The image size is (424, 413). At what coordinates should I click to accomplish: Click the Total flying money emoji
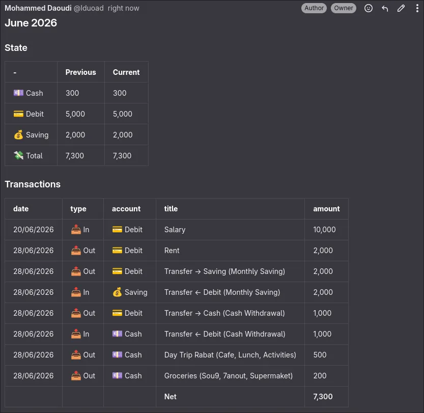click(18, 155)
